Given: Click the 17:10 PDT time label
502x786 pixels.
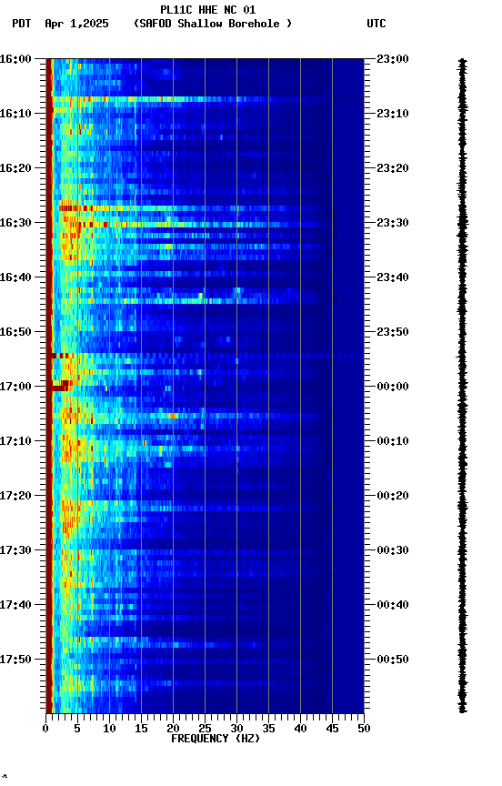Looking at the screenshot, I should 15,441.
